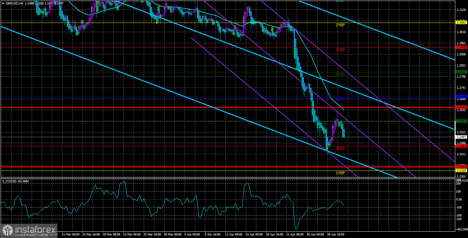
Task: Click the current price tag 1.2497
Action: click(461, 137)
